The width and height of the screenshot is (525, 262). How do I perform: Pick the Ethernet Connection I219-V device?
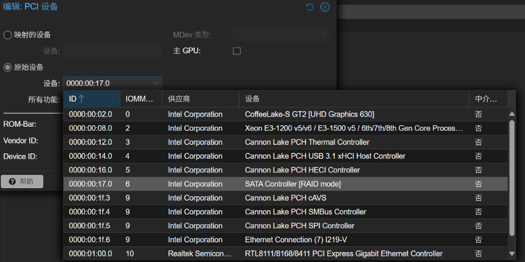294,240
